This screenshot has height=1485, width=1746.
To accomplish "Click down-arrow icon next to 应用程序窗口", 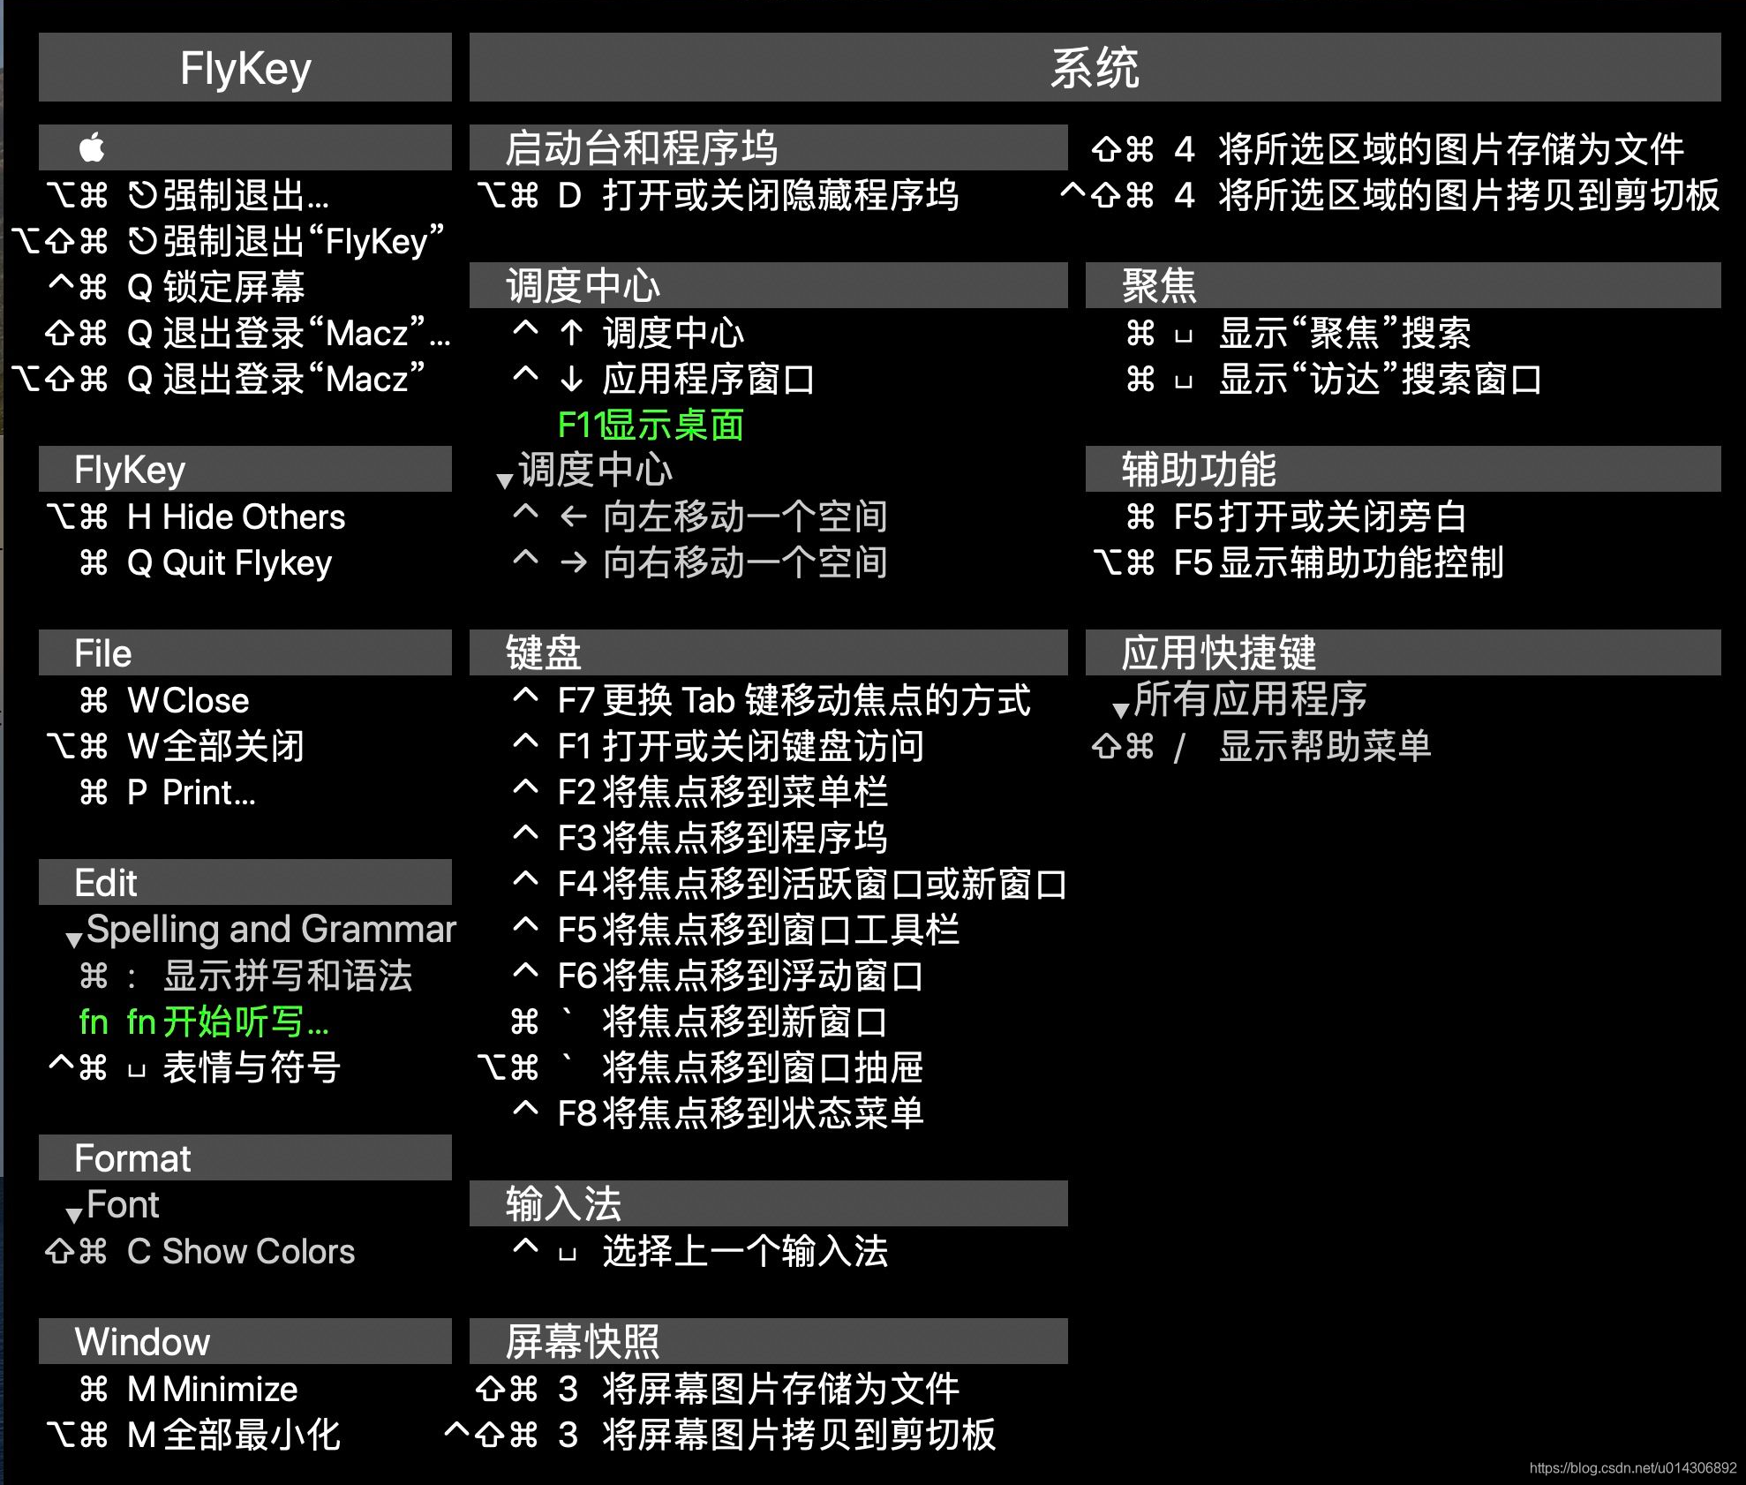I will point(572,379).
